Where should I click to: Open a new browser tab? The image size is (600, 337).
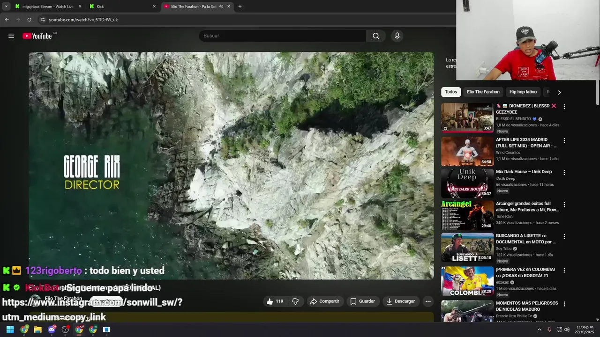coord(240,7)
